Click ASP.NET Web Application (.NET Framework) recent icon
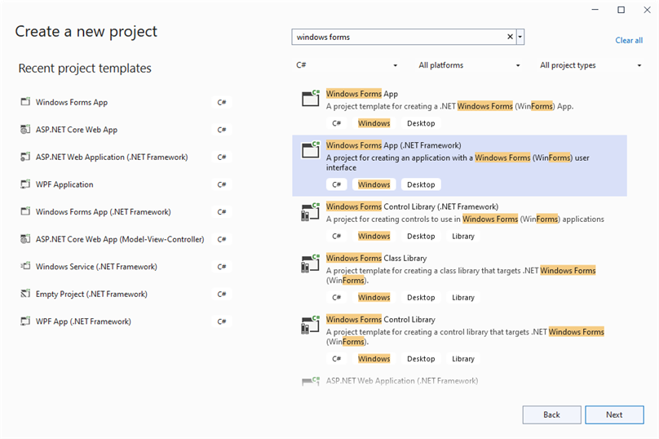The height and width of the screenshot is (439, 659). click(x=25, y=157)
